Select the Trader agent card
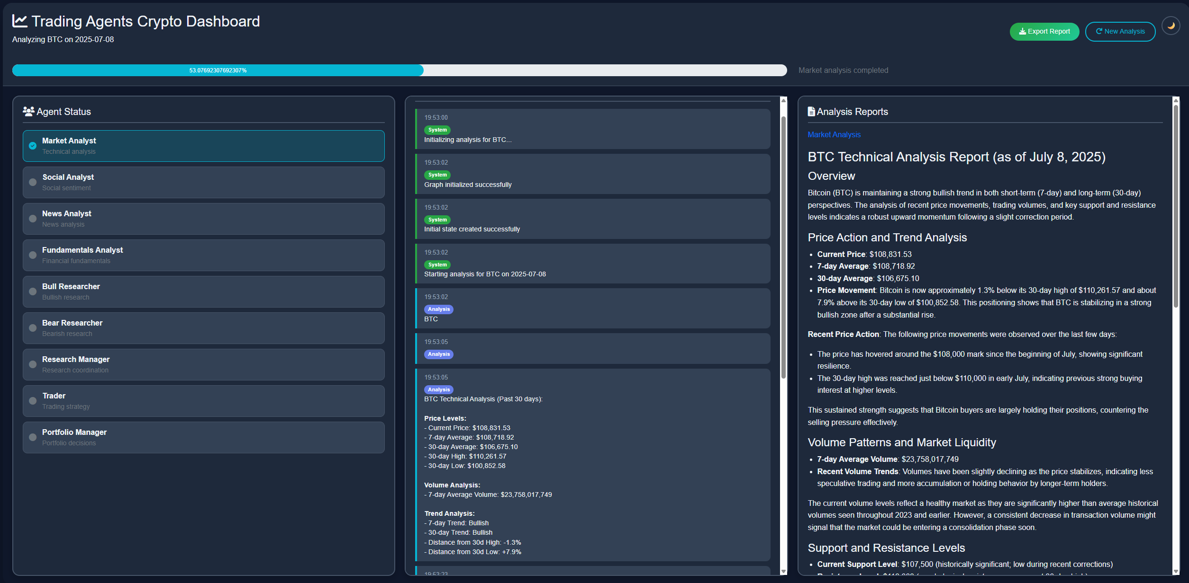 pos(204,401)
